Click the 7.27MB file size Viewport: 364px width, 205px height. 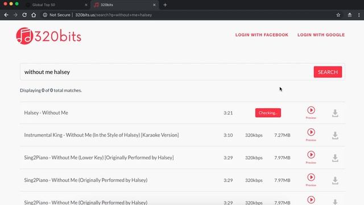click(282, 135)
